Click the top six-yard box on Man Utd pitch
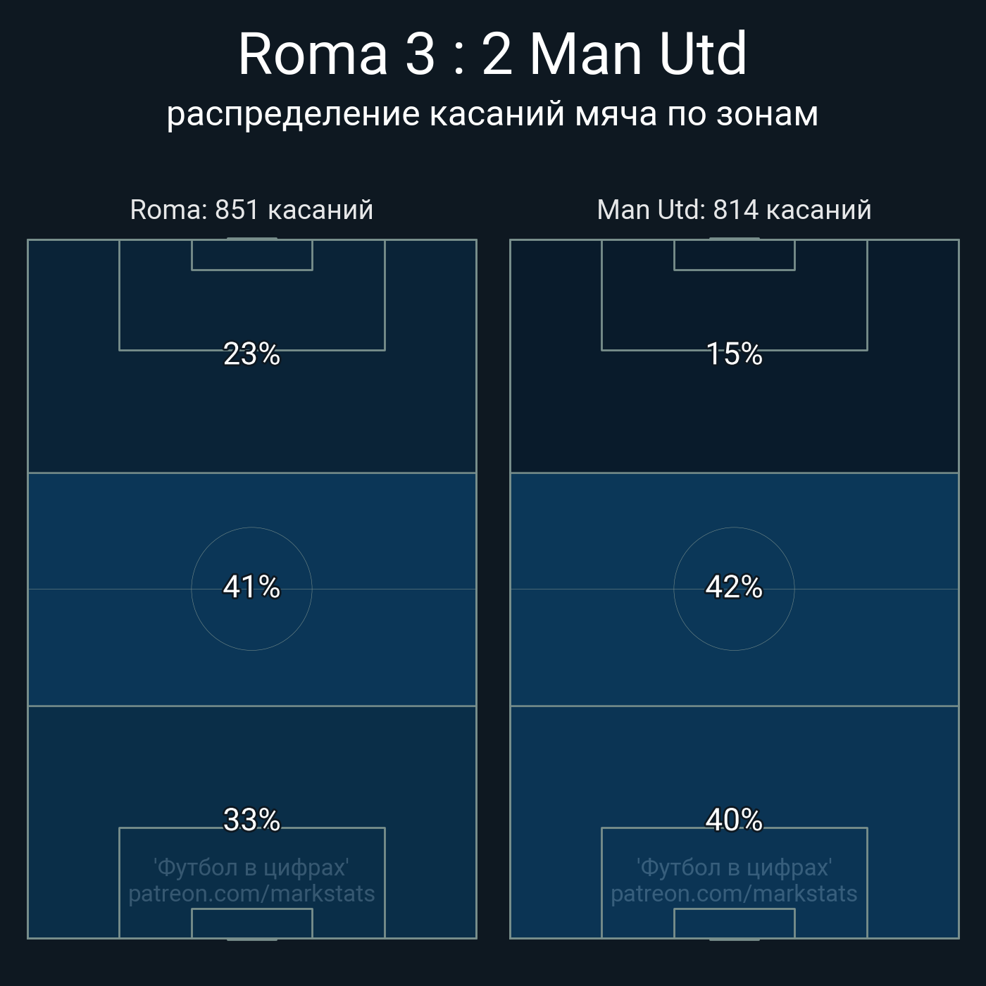This screenshot has width=986, height=986. 734,255
